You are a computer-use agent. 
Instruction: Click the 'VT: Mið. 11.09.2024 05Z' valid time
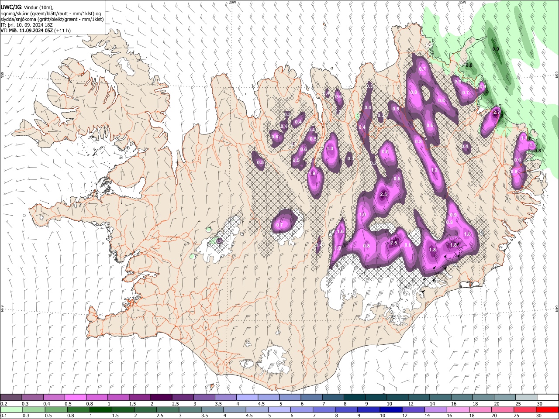(x=27, y=31)
